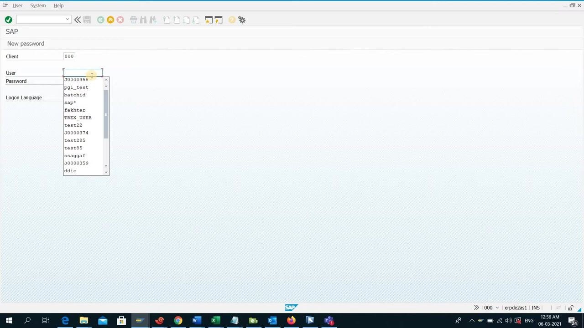Click the Print icon in toolbar
The image size is (584, 328).
133,20
